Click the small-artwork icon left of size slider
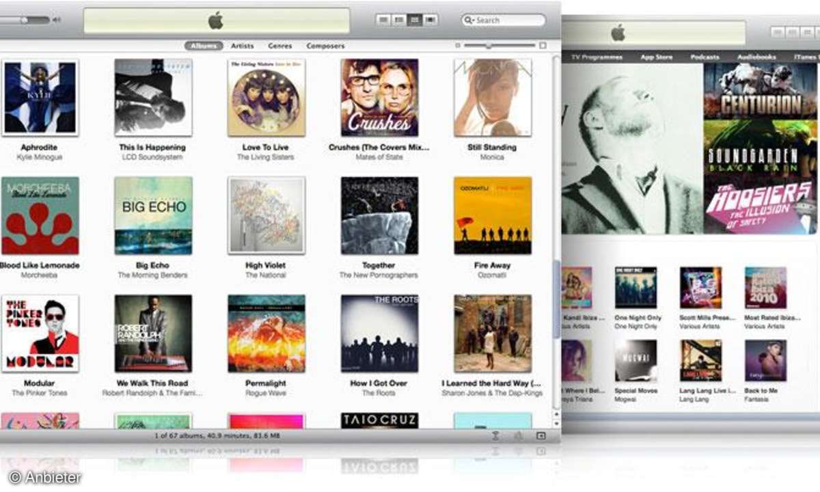820x492 pixels. (458, 46)
